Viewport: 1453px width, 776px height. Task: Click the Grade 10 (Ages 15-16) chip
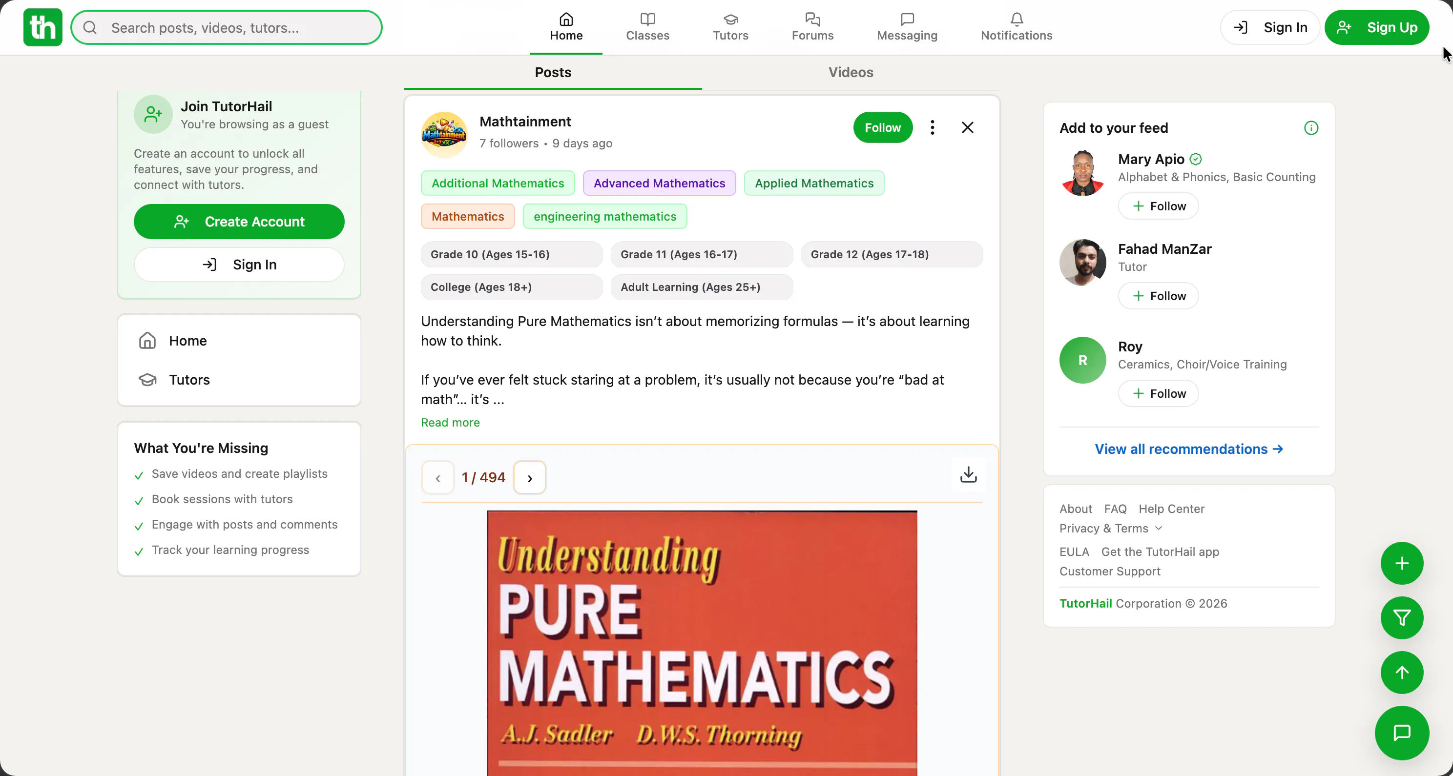(x=512, y=254)
